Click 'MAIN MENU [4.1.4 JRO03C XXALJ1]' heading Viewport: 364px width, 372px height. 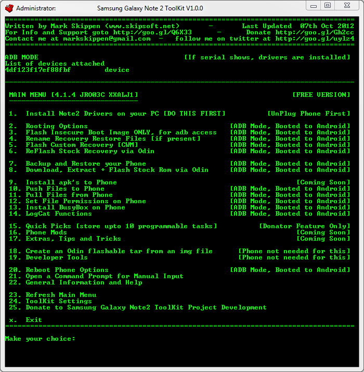click(x=73, y=95)
